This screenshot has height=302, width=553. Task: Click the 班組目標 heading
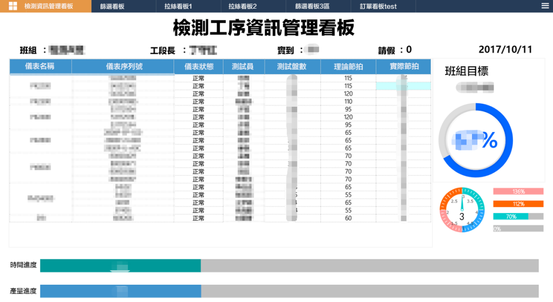point(467,71)
